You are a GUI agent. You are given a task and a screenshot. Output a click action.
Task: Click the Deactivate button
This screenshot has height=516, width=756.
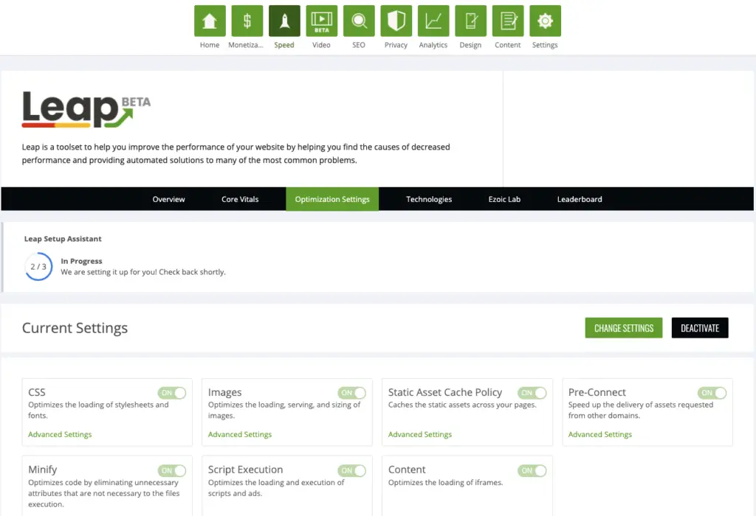(x=700, y=328)
